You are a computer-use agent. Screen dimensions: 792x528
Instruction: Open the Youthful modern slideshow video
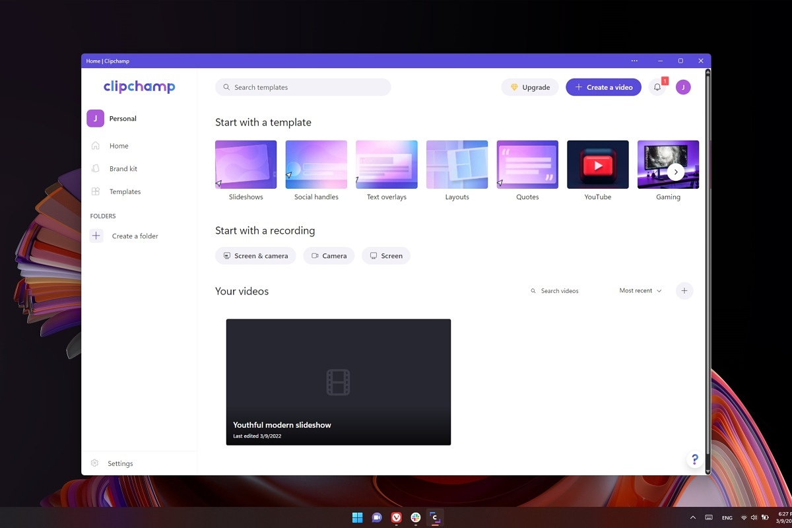(339, 381)
